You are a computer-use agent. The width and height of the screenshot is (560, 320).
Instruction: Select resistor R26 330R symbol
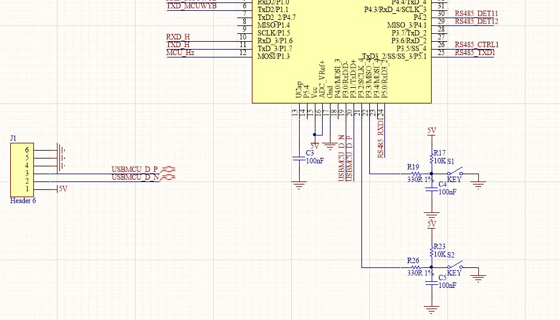(414, 267)
